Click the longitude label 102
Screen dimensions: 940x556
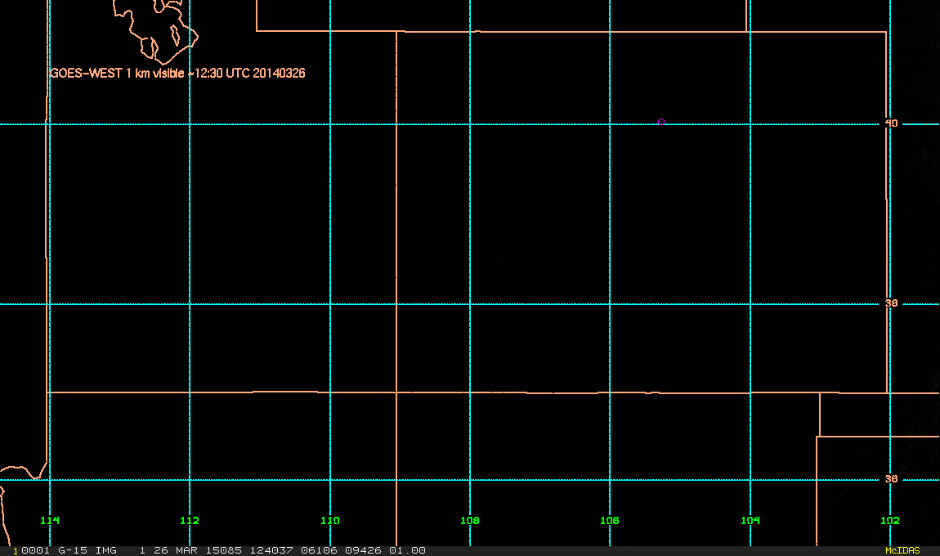(889, 521)
